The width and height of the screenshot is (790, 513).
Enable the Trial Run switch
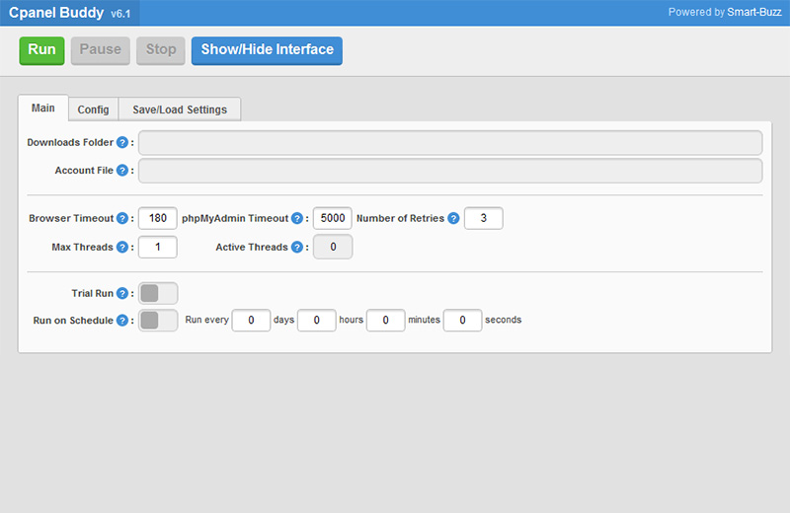tap(158, 293)
